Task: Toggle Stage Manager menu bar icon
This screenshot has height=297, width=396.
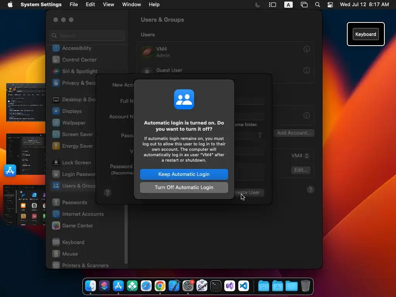Action: click(x=273, y=5)
